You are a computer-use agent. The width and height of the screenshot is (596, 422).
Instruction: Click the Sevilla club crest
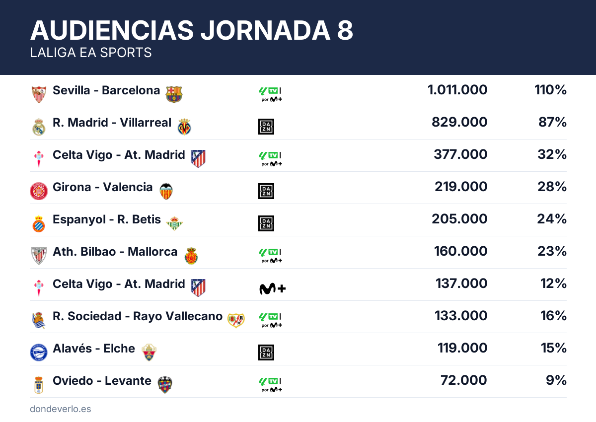[x=39, y=94]
